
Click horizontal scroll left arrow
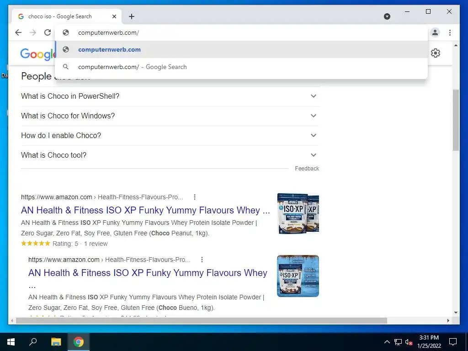pos(12,320)
